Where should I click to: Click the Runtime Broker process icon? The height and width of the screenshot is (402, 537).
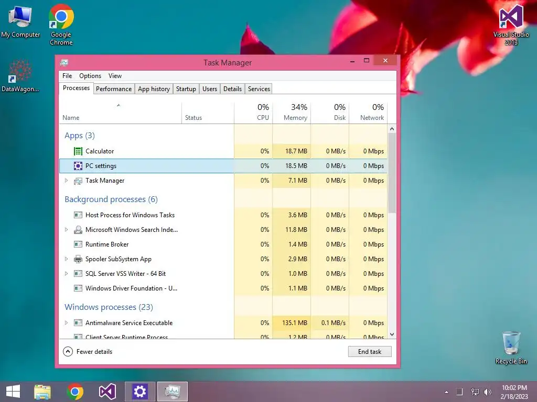(78, 244)
